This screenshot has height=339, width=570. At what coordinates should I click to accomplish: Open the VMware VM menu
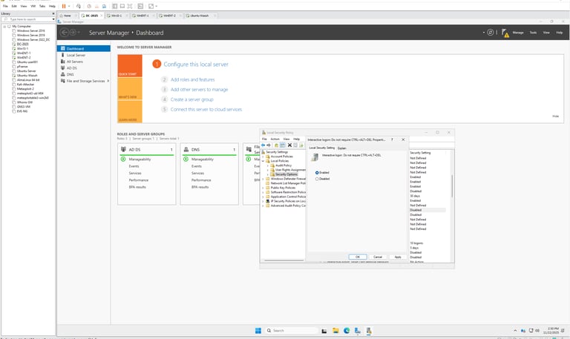tap(33, 6)
